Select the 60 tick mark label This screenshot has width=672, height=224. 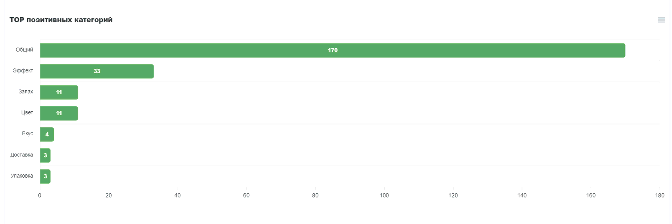pyautogui.click(x=246, y=196)
